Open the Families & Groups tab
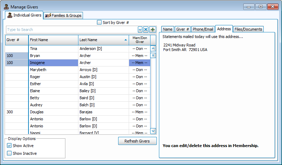 (x=63, y=15)
